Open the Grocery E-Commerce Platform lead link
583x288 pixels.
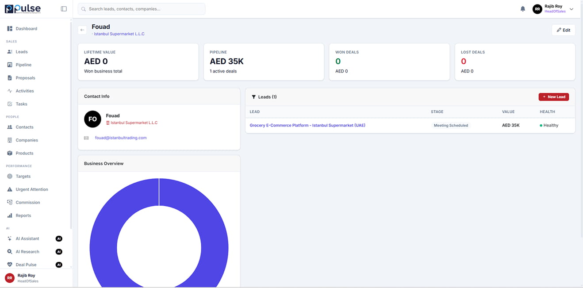click(307, 126)
